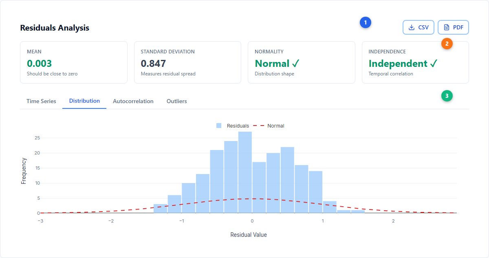Click the Normal ✓ normality result
This screenshot has height=258, width=489.
pos(277,64)
